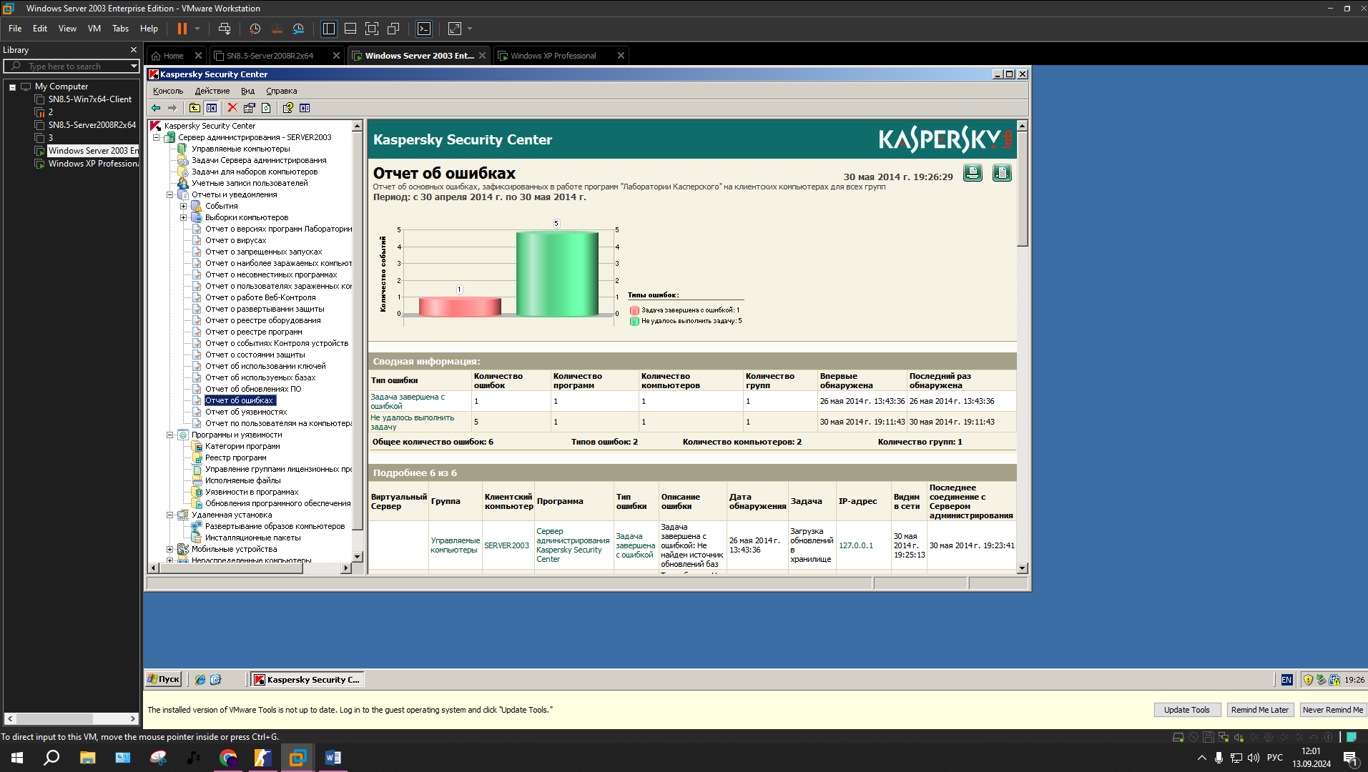Image resolution: width=1368 pixels, height=772 pixels.
Task: Click the action pane show/hide icon
Action: tap(305, 108)
